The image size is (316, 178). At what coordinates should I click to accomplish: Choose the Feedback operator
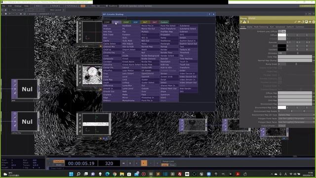tap(131, 26)
